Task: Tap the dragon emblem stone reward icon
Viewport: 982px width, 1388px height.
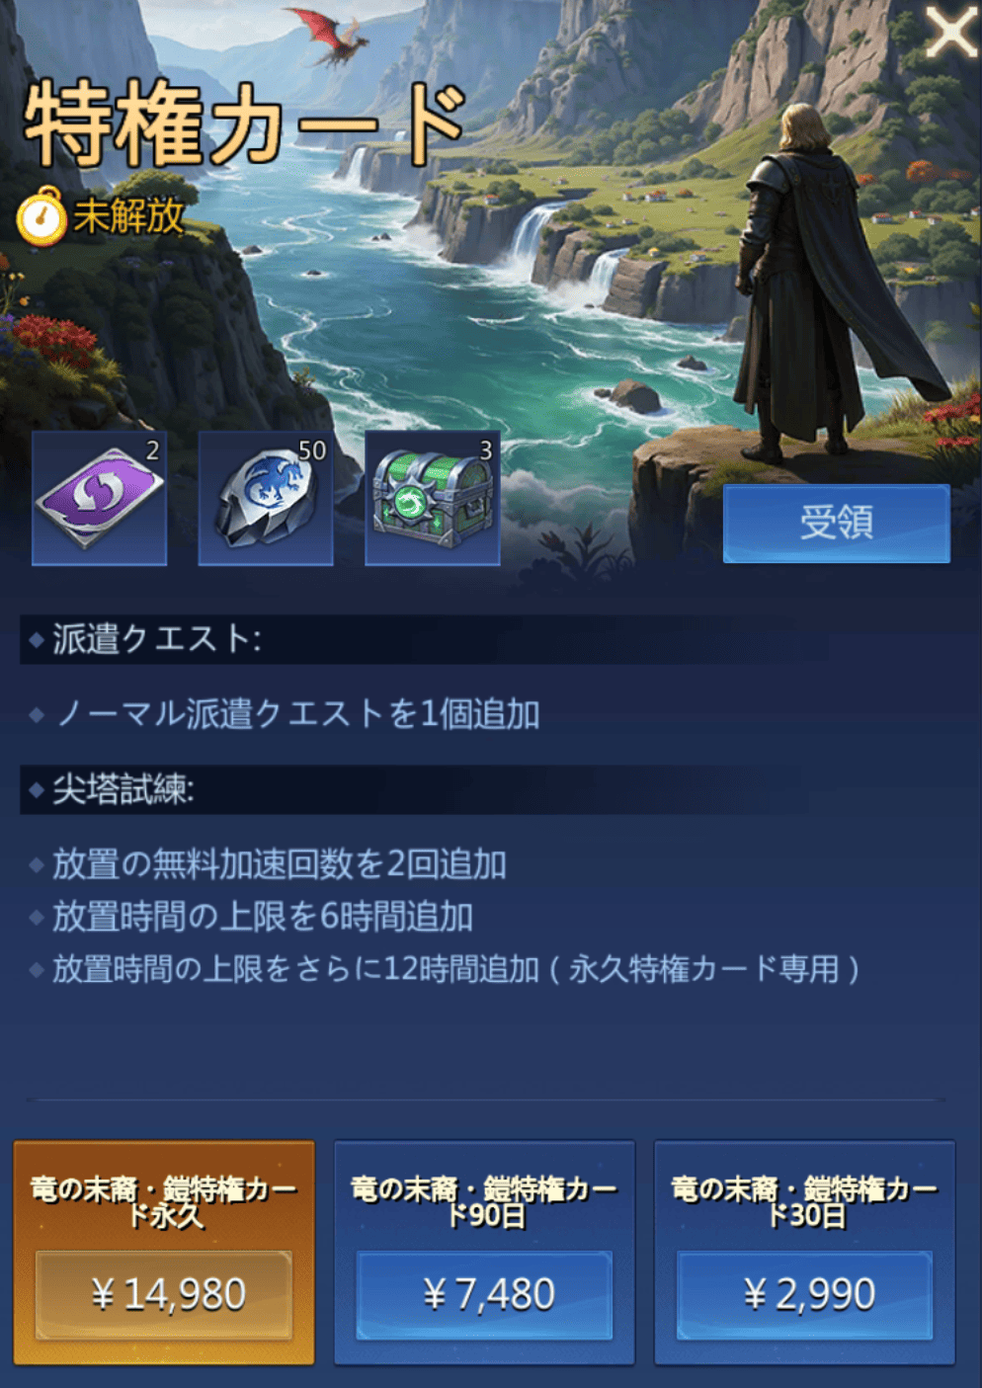Action: (x=266, y=498)
